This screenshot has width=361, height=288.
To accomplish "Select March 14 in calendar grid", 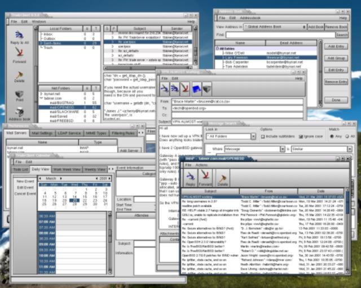I will (74, 197).
